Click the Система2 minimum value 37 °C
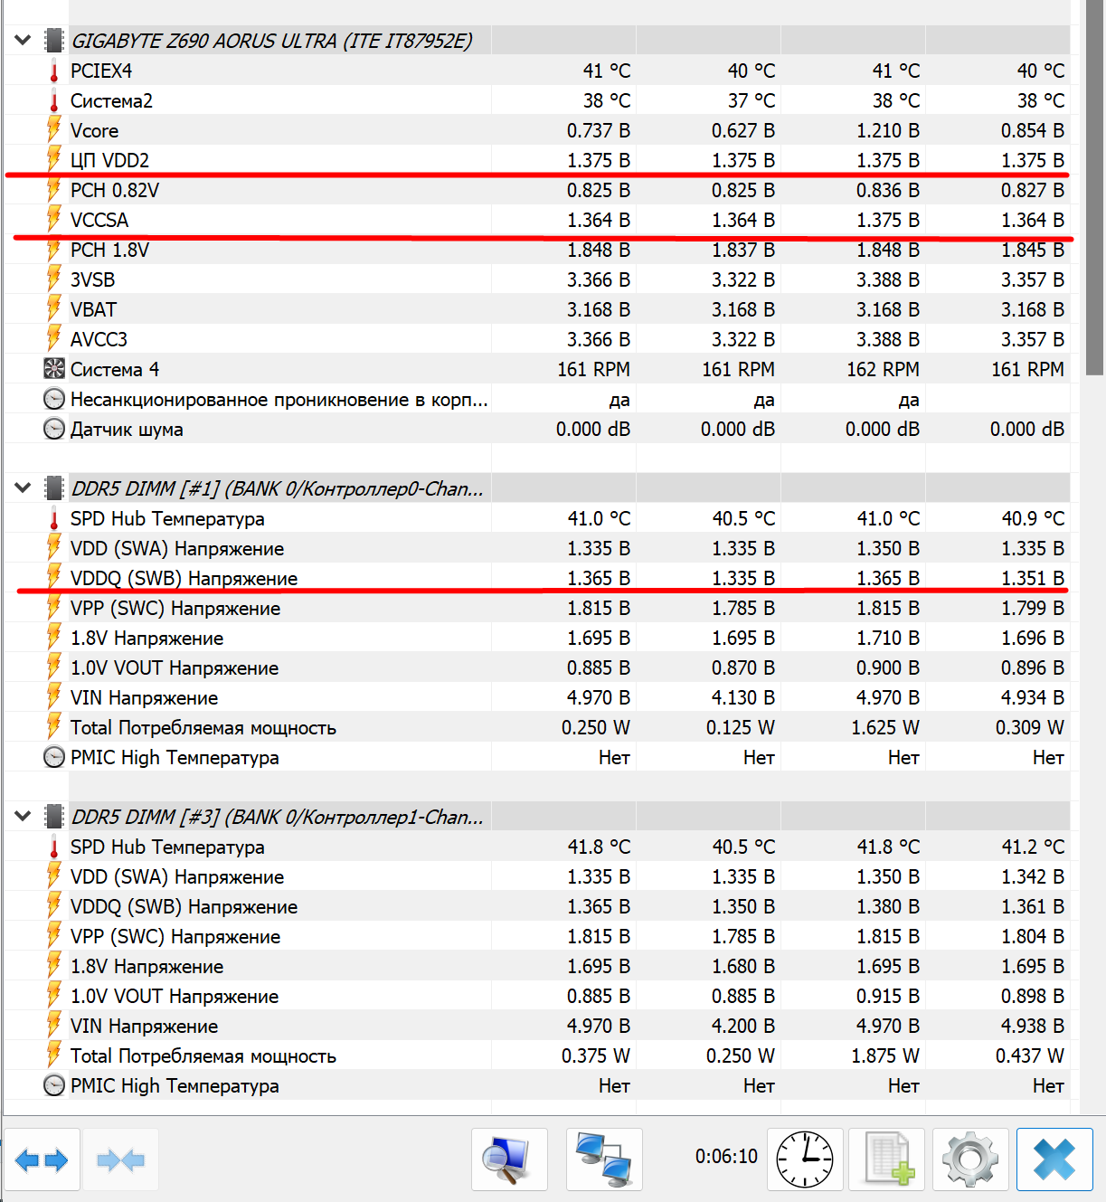 click(752, 100)
